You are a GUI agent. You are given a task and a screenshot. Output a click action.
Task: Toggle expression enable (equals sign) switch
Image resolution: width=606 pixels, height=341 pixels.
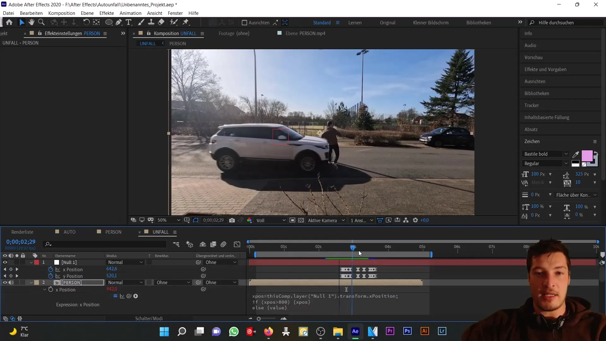tap(115, 296)
